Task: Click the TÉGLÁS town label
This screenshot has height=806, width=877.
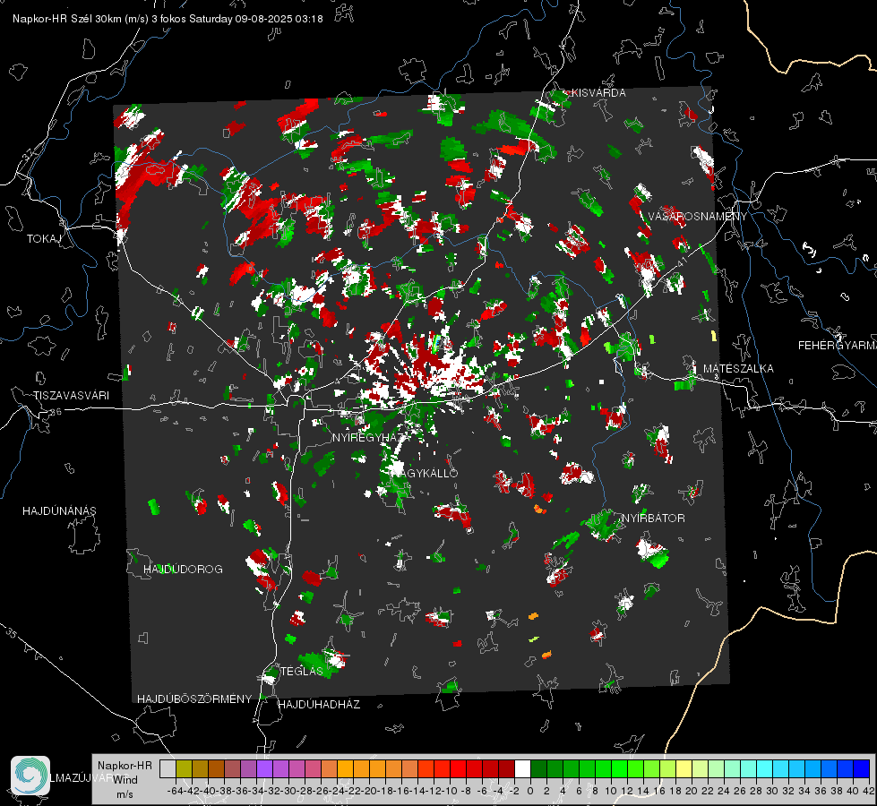Action: click(302, 671)
